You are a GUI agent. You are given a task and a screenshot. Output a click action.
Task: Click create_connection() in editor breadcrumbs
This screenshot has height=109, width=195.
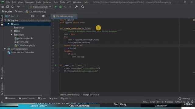[x=70, y=94]
